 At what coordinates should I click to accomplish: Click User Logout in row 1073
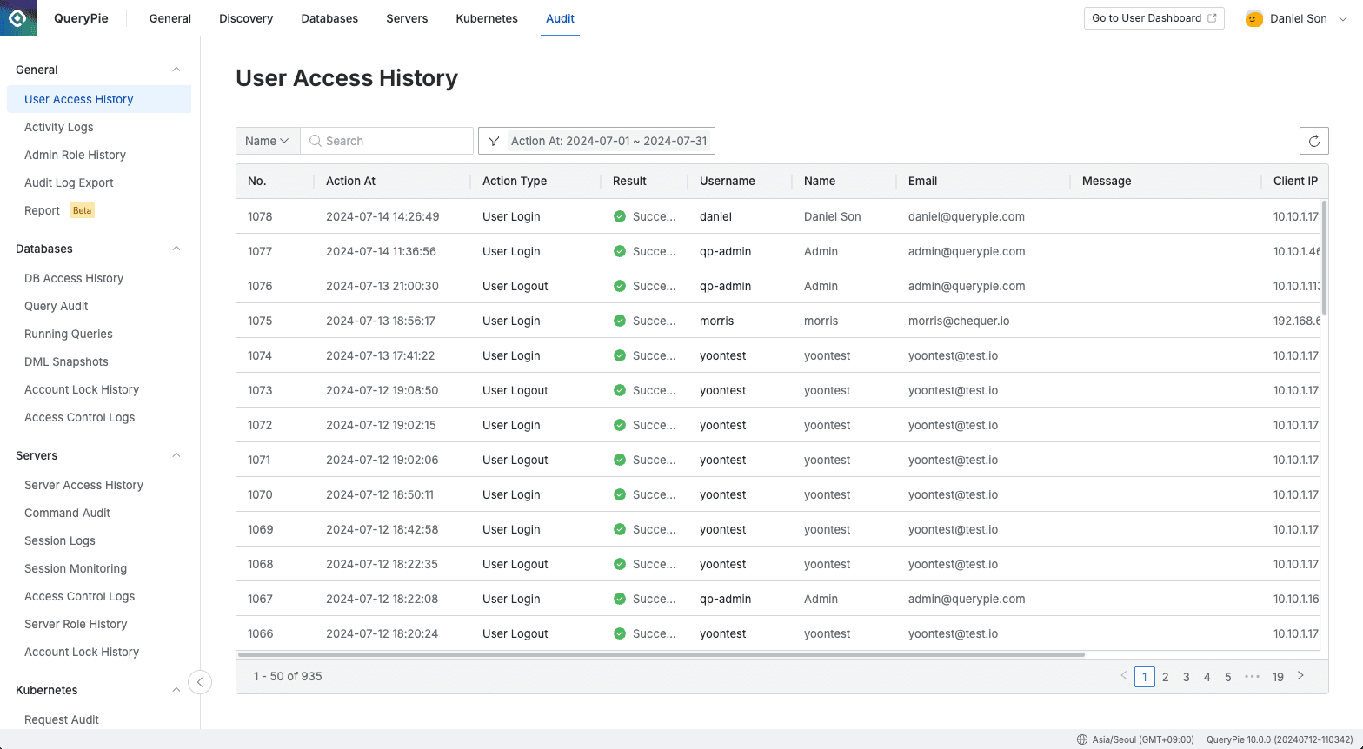(515, 390)
